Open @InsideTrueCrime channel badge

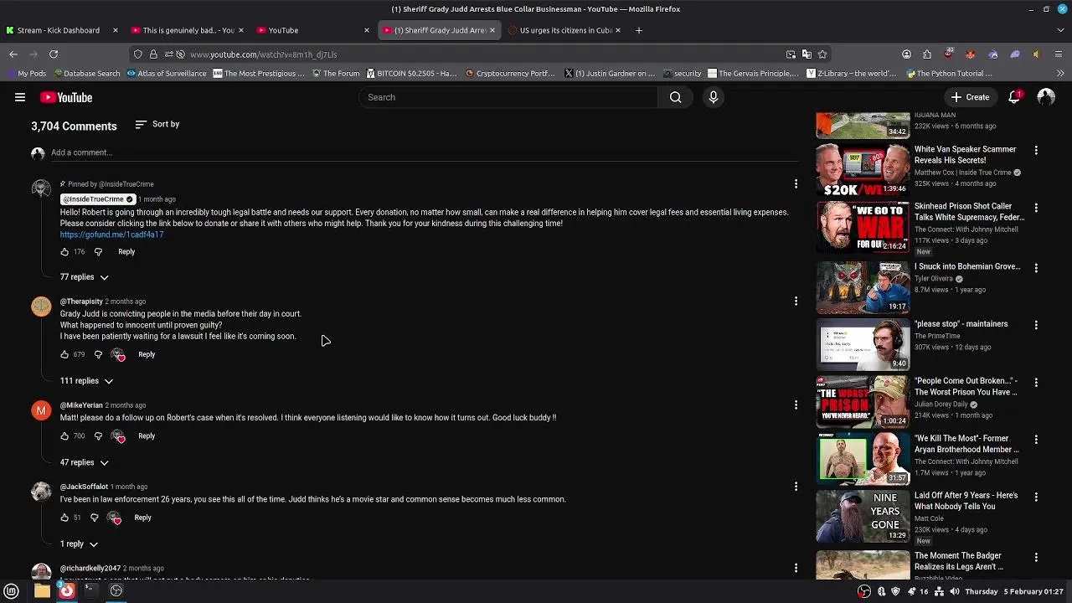pos(97,199)
